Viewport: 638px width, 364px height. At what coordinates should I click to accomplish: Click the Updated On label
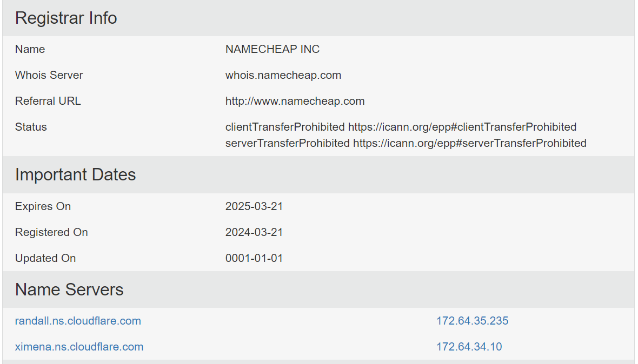(x=45, y=258)
